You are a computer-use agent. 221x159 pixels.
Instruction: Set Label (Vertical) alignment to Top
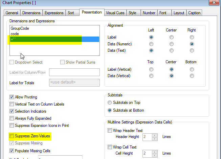click(151, 69)
